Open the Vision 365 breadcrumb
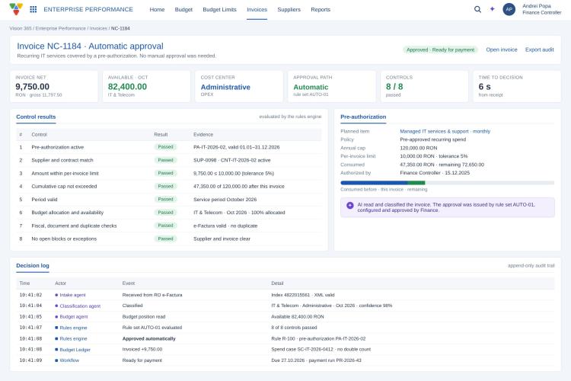 click(21, 28)
